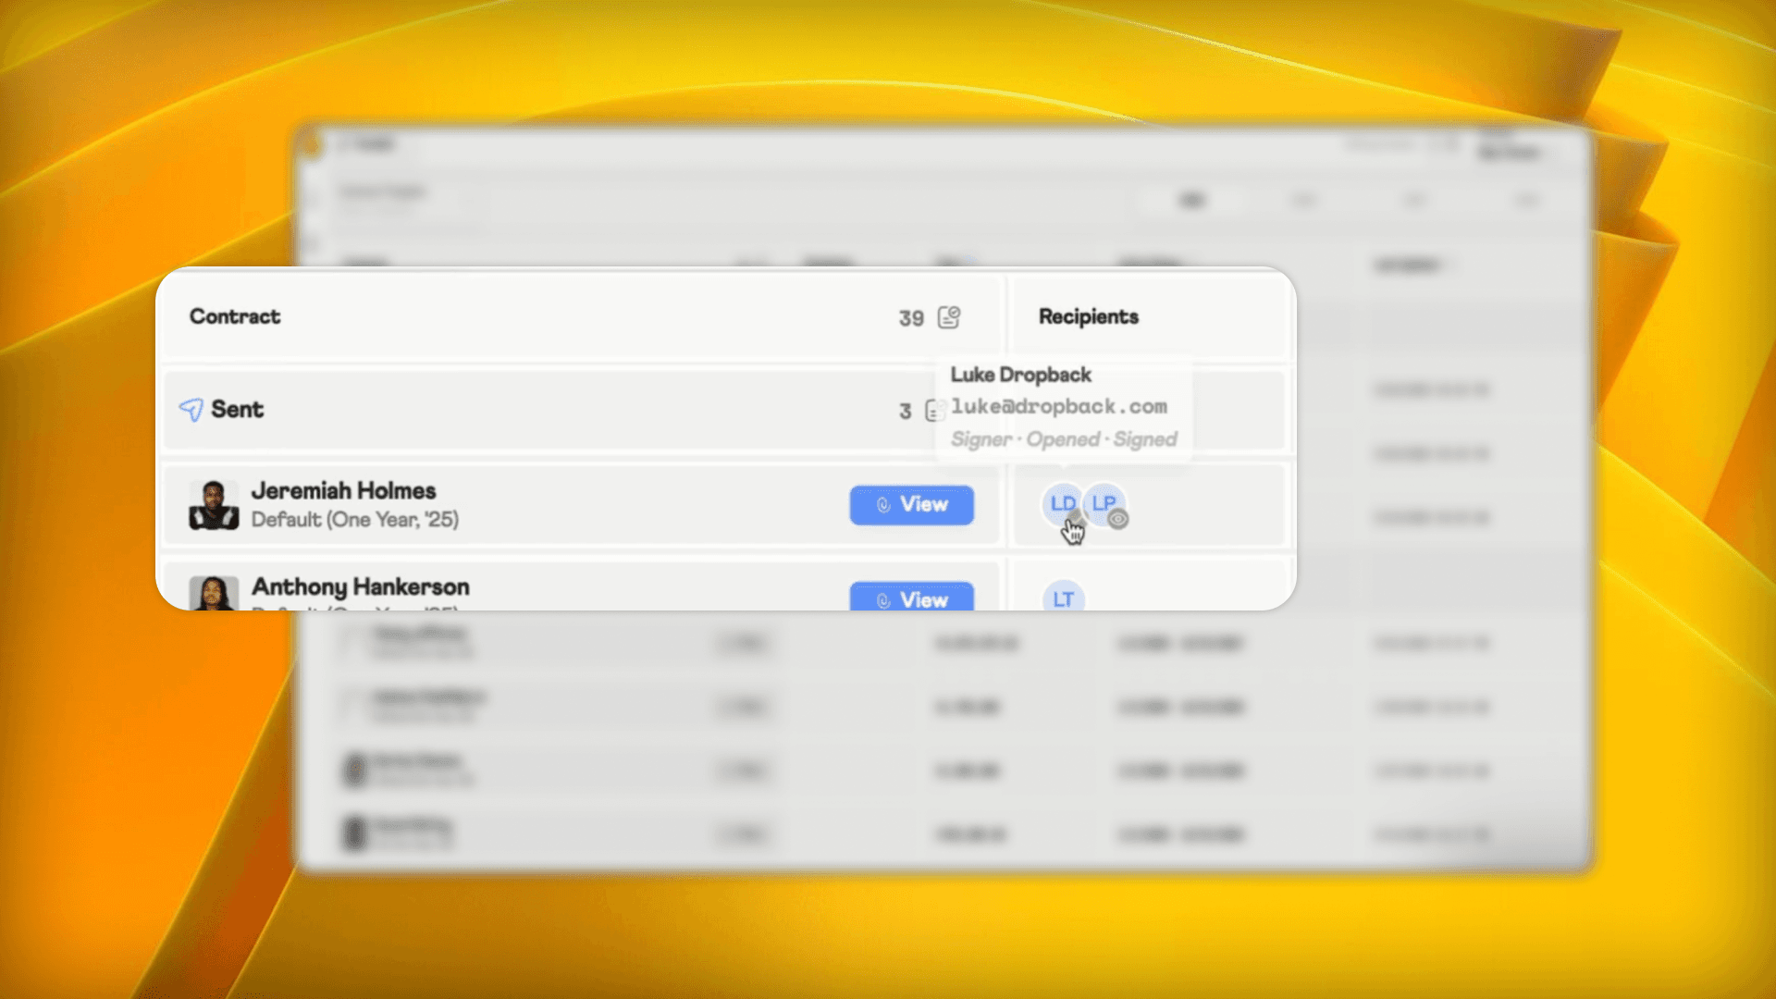Open Jeremiah Holmes' name link
The width and height of the screenshot is (1776, 999).
343,490
